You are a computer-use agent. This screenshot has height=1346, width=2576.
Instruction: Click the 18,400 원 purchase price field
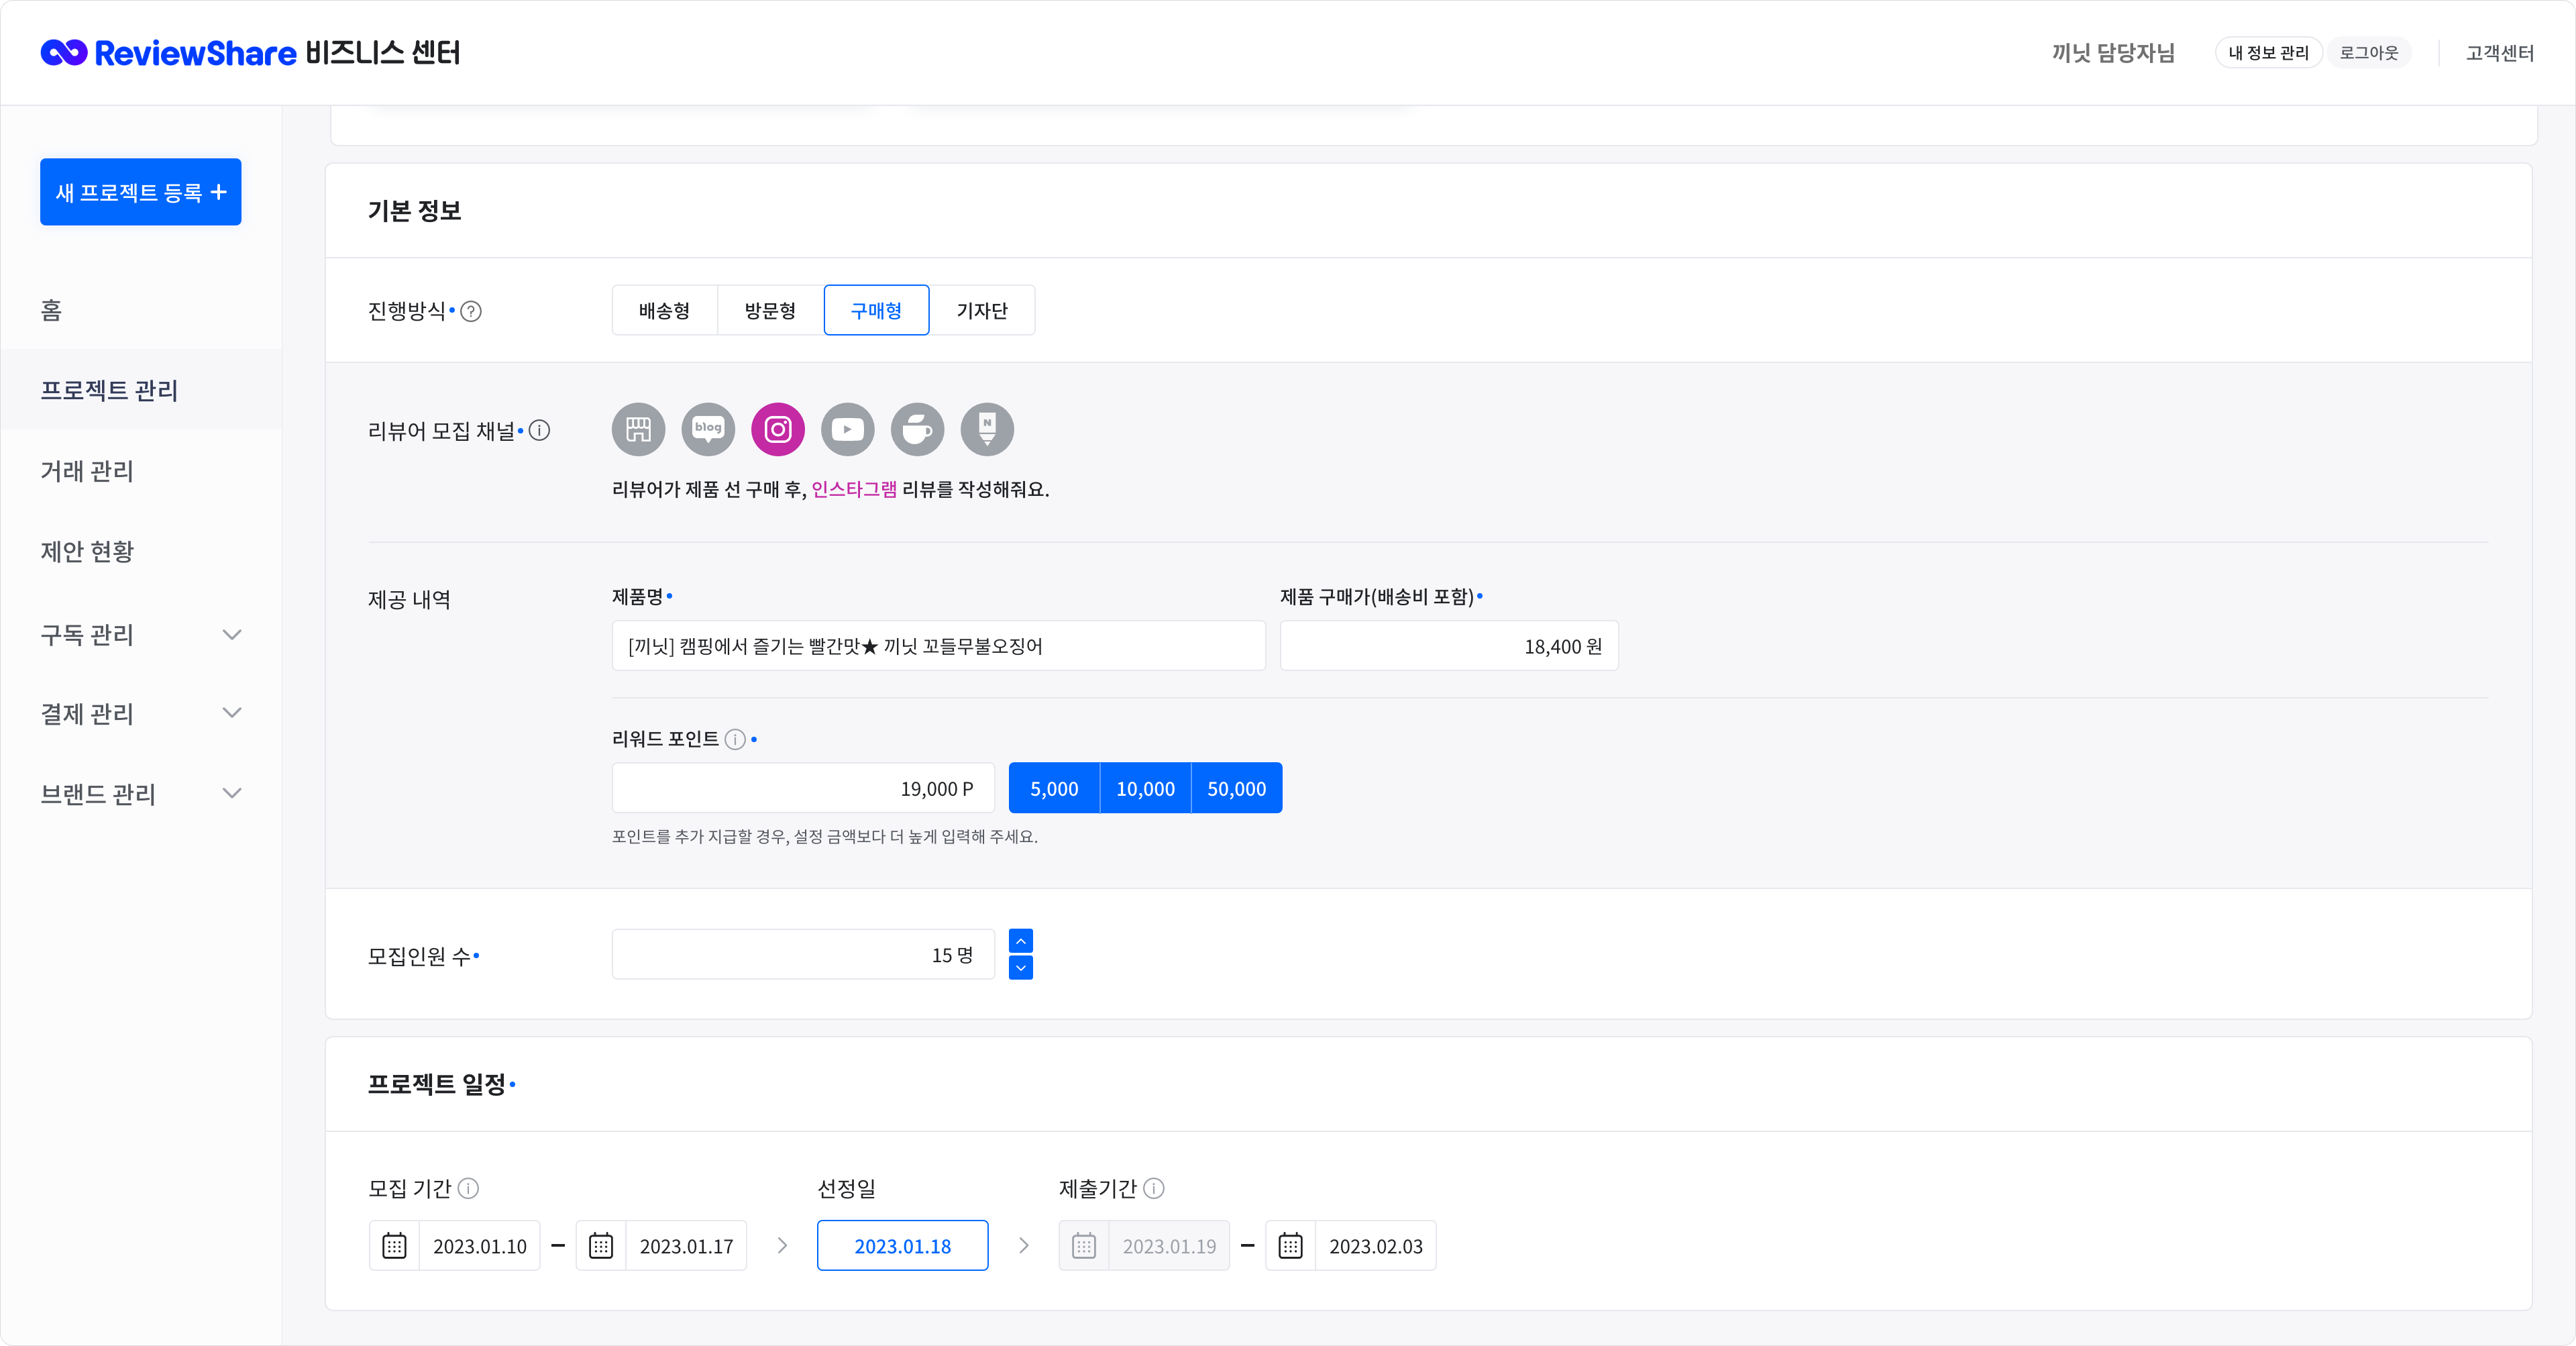click(x=1449, y=646)
